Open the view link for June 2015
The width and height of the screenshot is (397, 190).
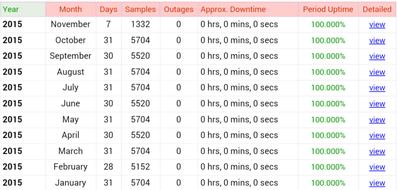pyautogui.click(x=377, y=104)
